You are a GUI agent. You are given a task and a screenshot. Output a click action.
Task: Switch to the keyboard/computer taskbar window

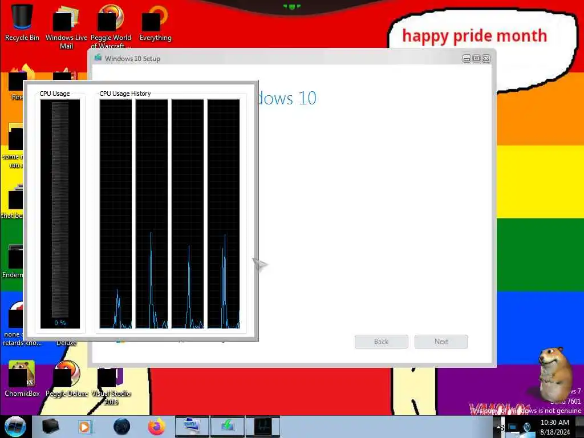(x=192, y=427)
